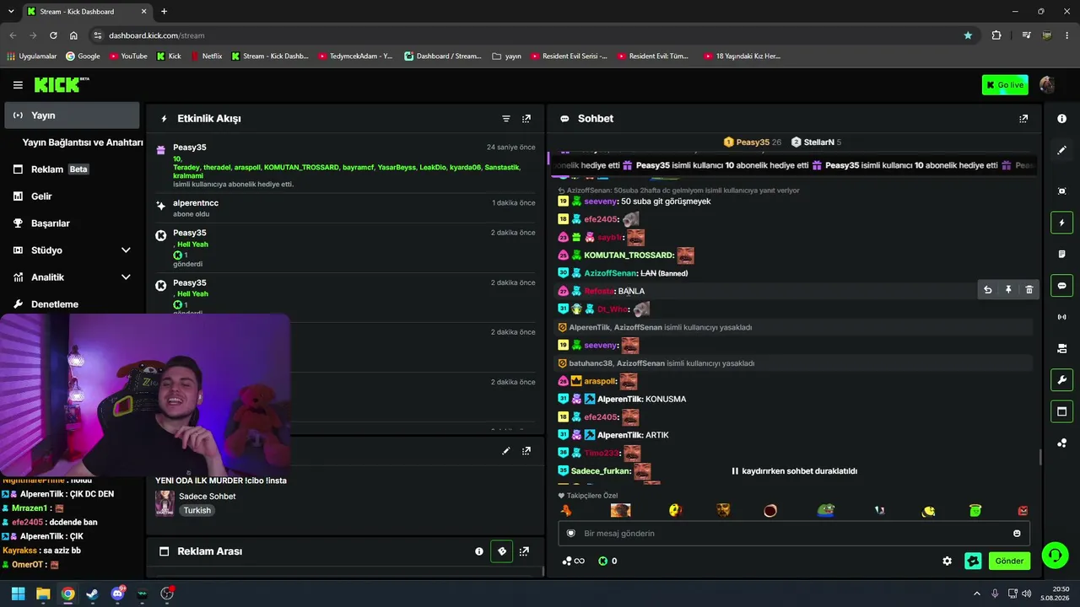Pop out the Etkinlik Akışı panel

click(526, 119)
